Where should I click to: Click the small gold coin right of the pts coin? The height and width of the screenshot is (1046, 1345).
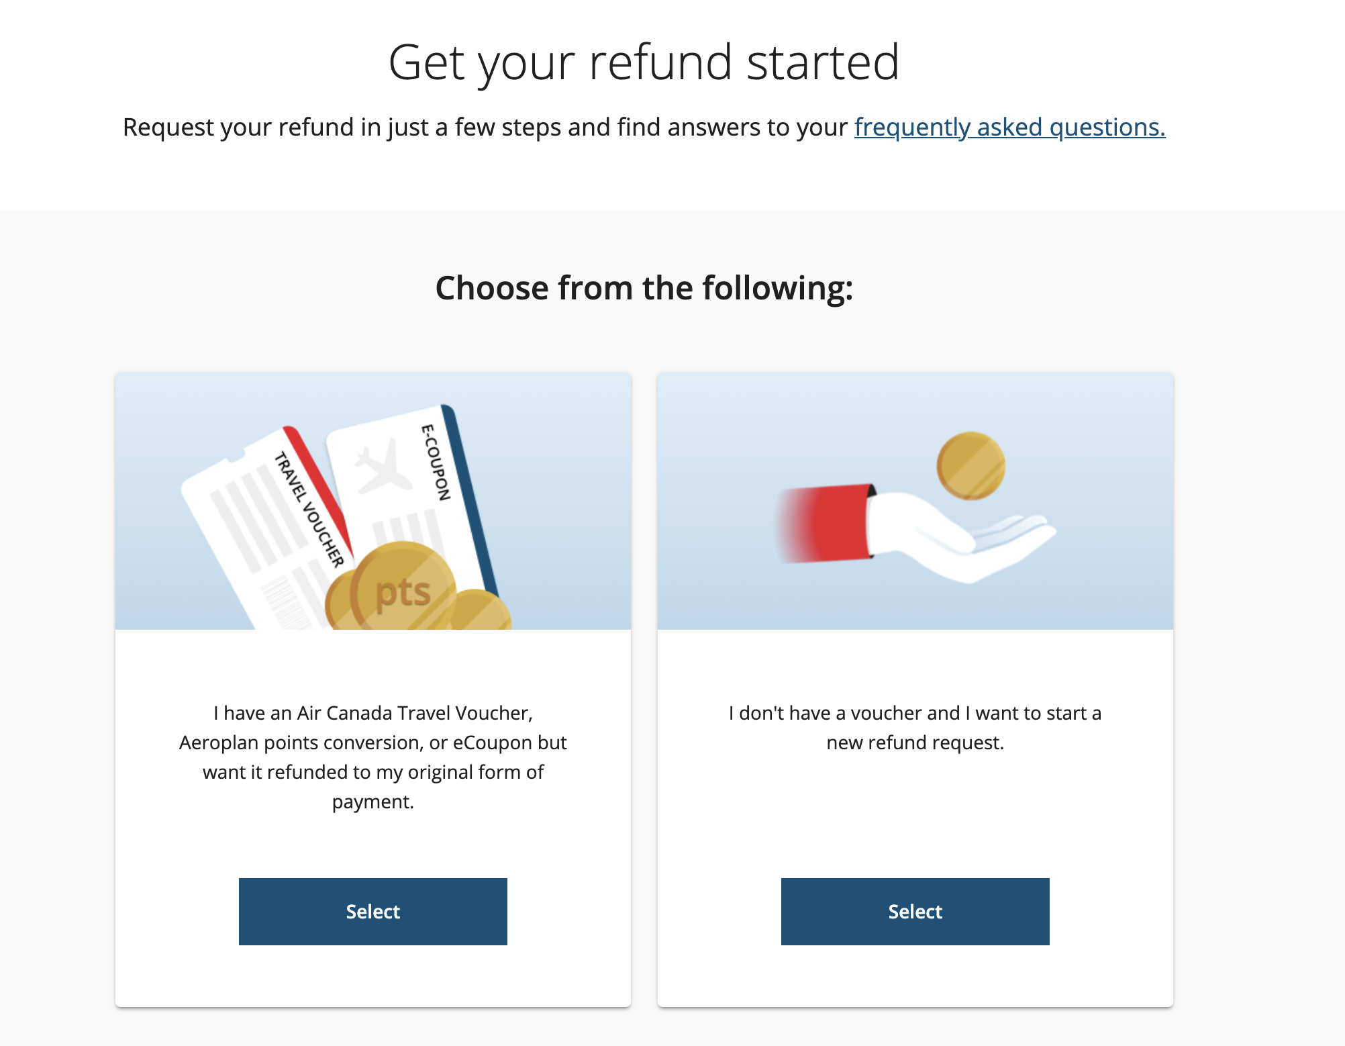479,610
